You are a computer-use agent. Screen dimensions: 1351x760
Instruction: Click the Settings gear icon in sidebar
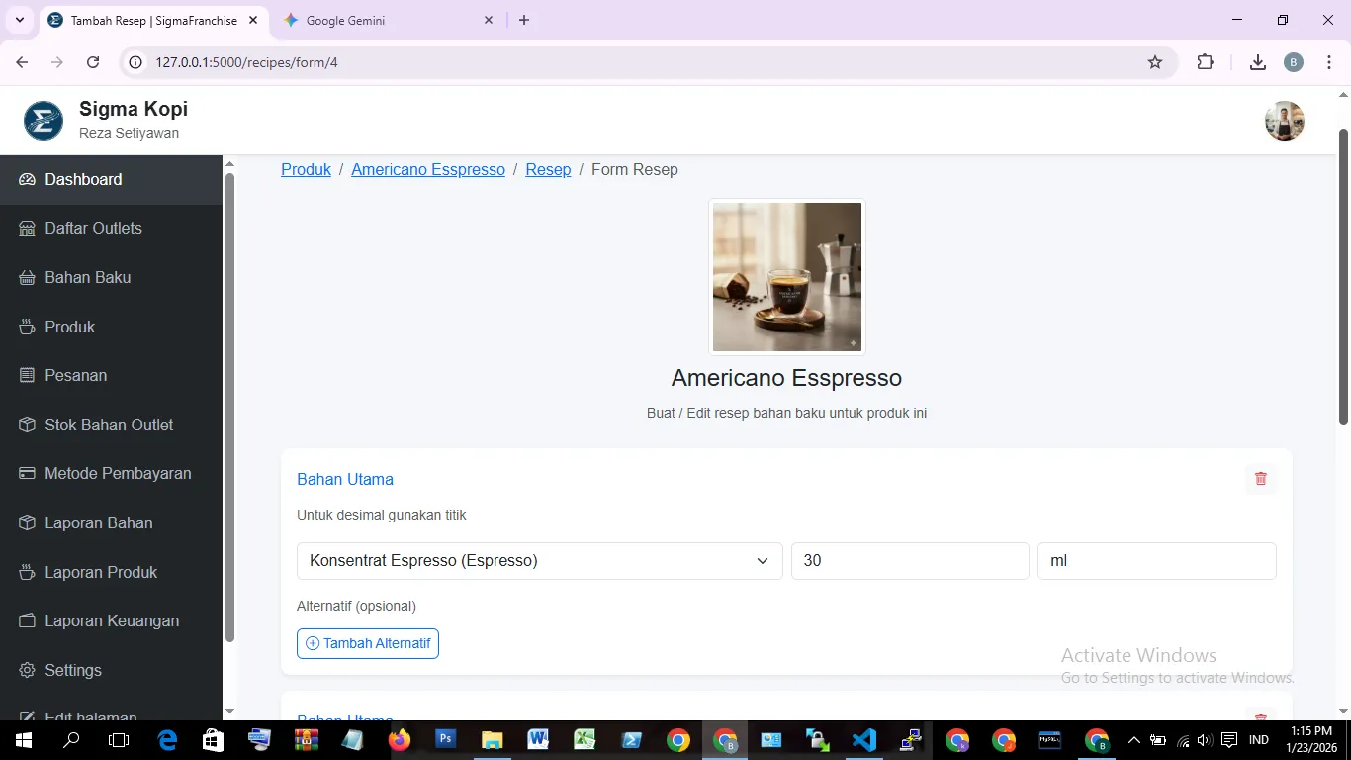pyautogui.click(x=27, y=670)
